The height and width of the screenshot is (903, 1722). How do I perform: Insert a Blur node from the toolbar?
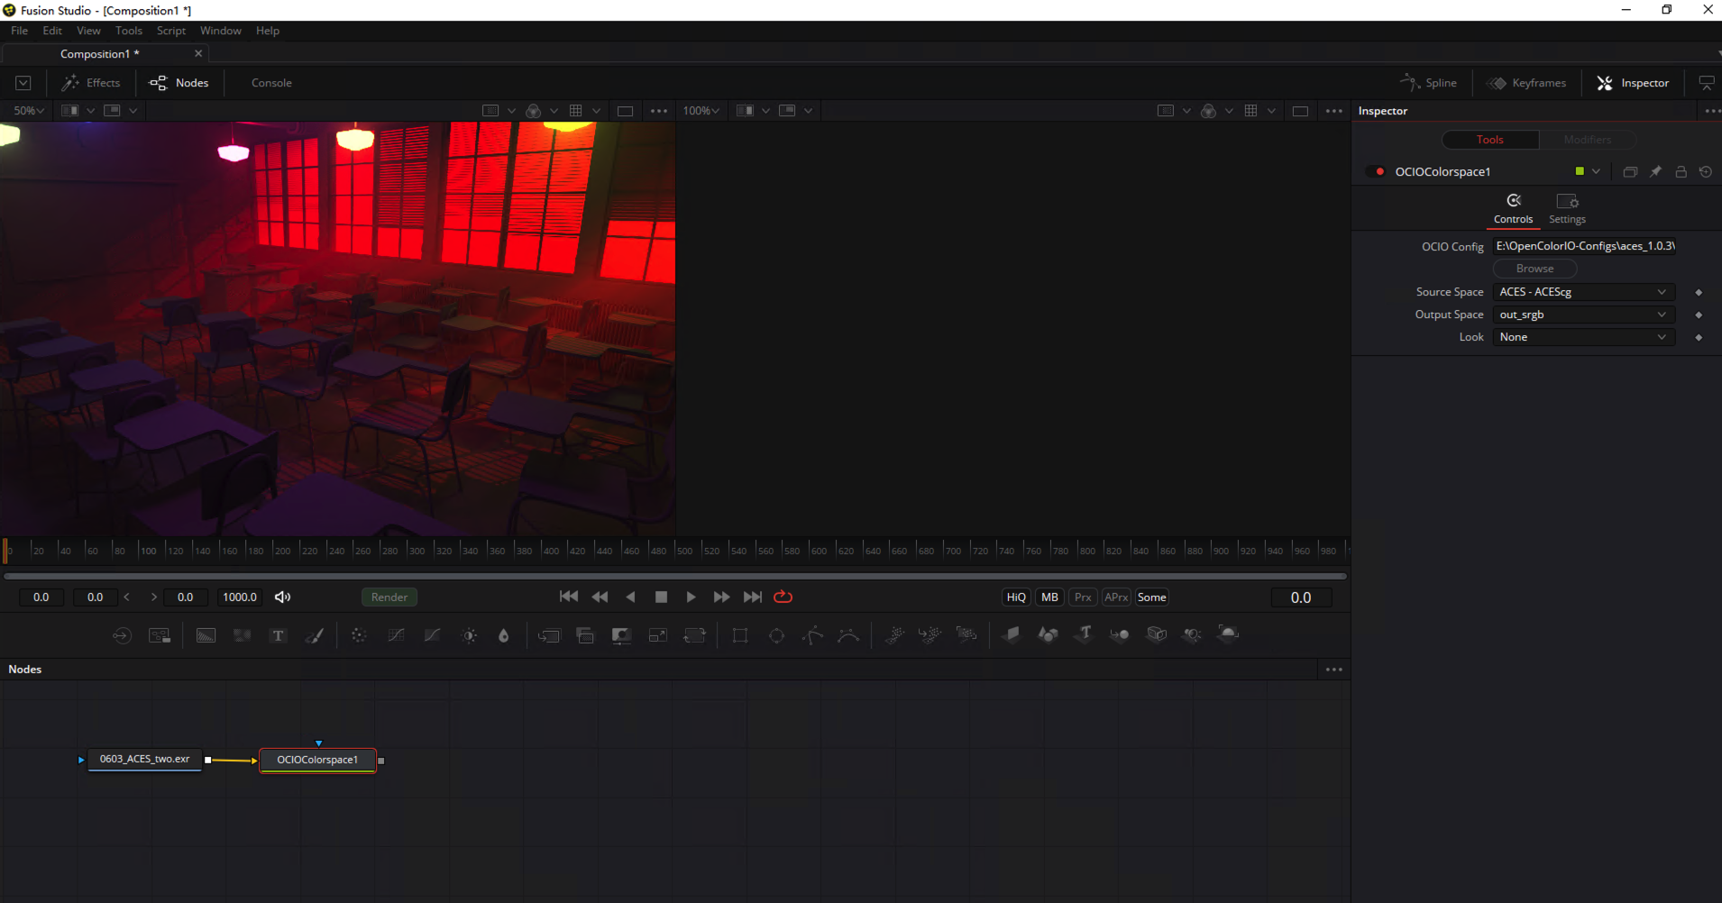pos(359,635)
